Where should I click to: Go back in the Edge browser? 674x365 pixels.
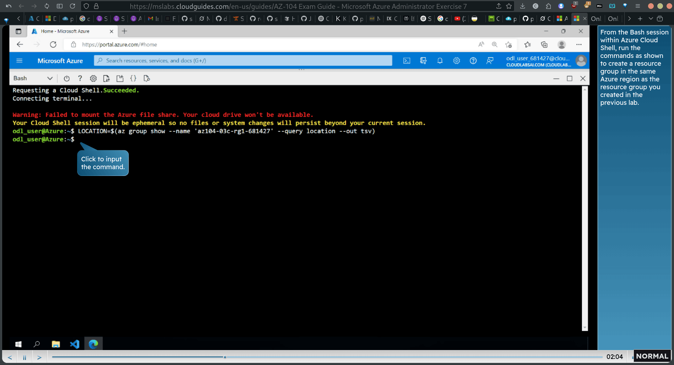[20, 44]
